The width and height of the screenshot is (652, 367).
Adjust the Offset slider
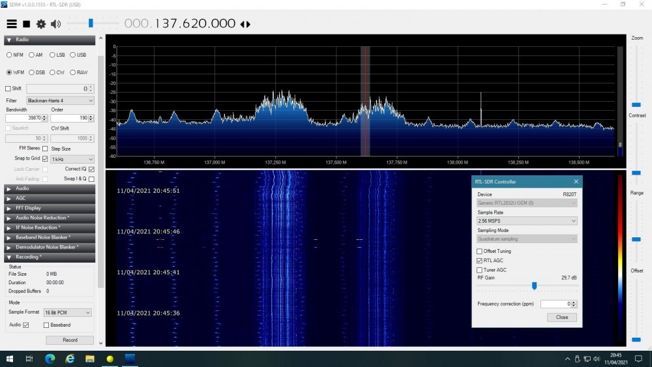(x=636, y=340)
